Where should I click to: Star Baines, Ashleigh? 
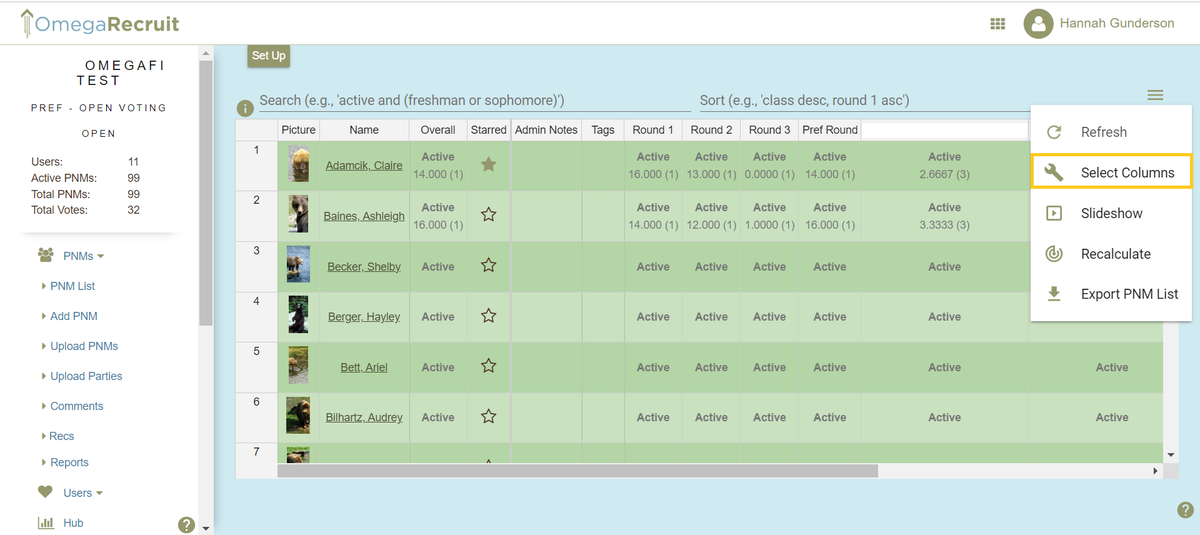(x=489, y=215)
